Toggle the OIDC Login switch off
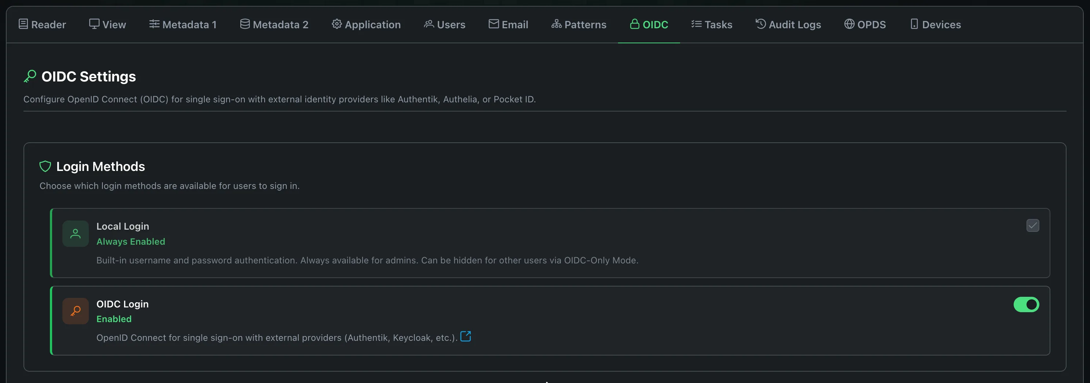The image size is (1090, 383). (x=1026, y=304)
